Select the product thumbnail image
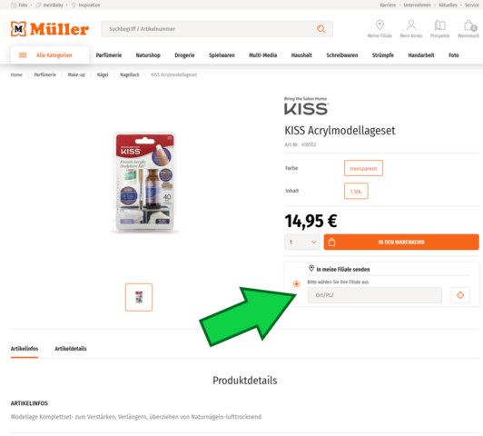Screen dimensions: 483x436 click(x=139, y=297)
